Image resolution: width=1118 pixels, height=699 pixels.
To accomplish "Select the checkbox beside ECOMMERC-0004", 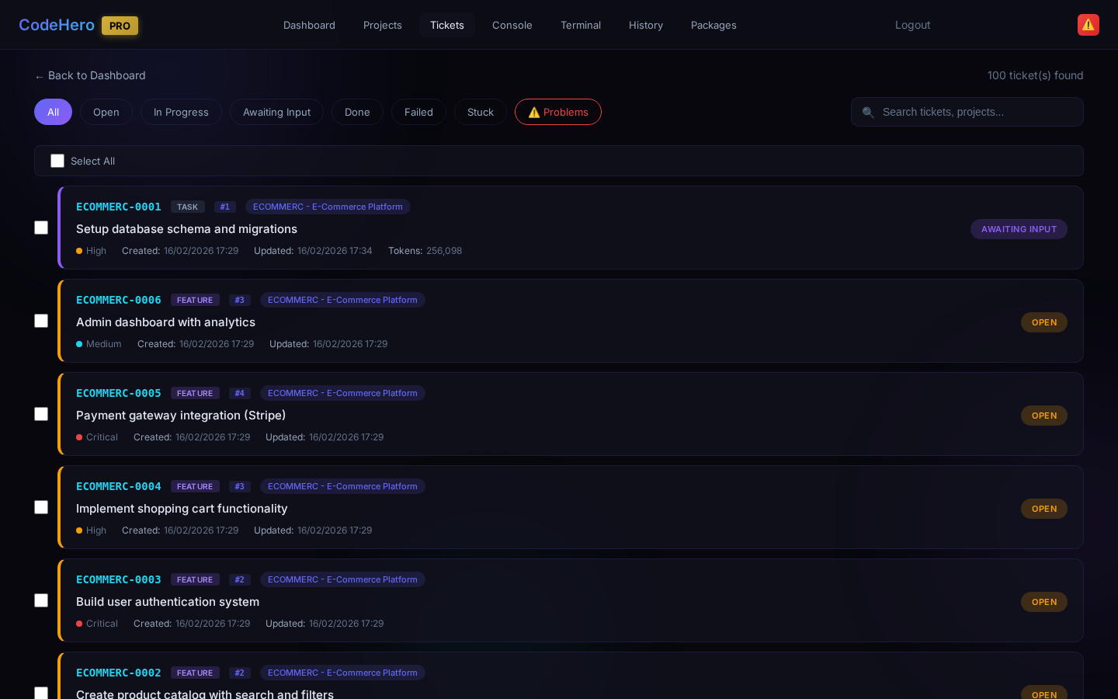I will (41, 507).
